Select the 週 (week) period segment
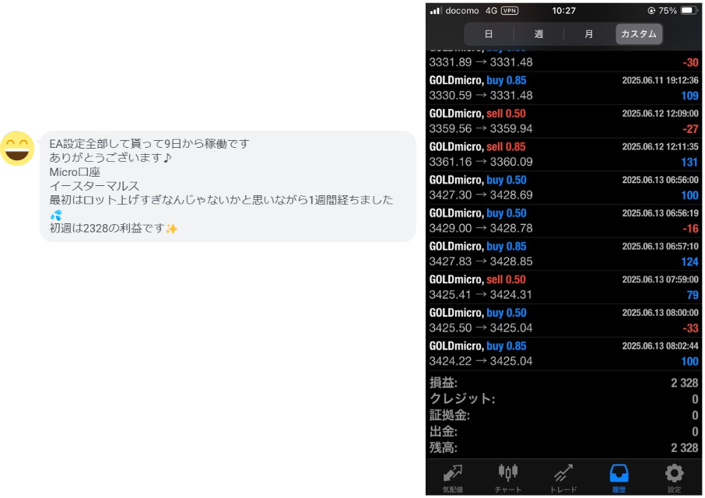Screen dimensions: 705x498 coord(538,34)
